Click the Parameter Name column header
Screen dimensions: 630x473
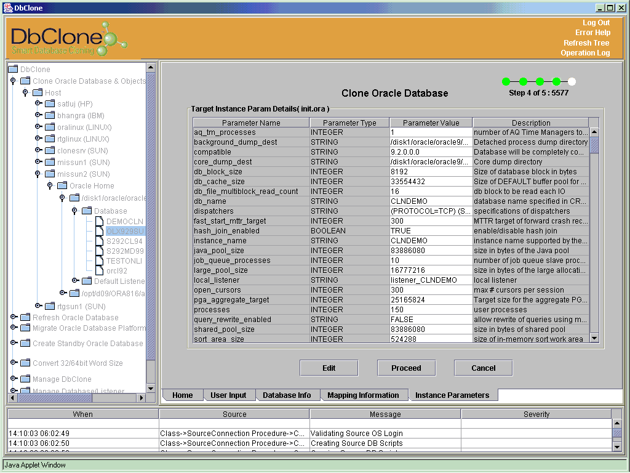click(x=251, y=123)
